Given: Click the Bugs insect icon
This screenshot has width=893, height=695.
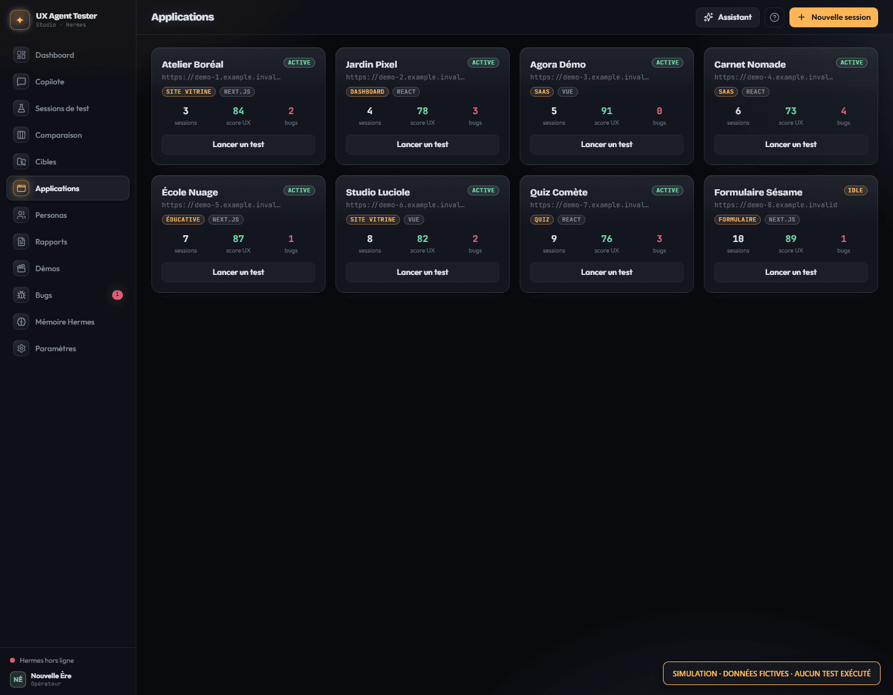Looking at the screenshot, I should 21,295.
